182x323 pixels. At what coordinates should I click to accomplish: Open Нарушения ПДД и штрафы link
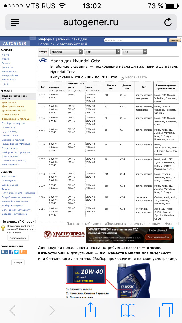tap(18, 193)
